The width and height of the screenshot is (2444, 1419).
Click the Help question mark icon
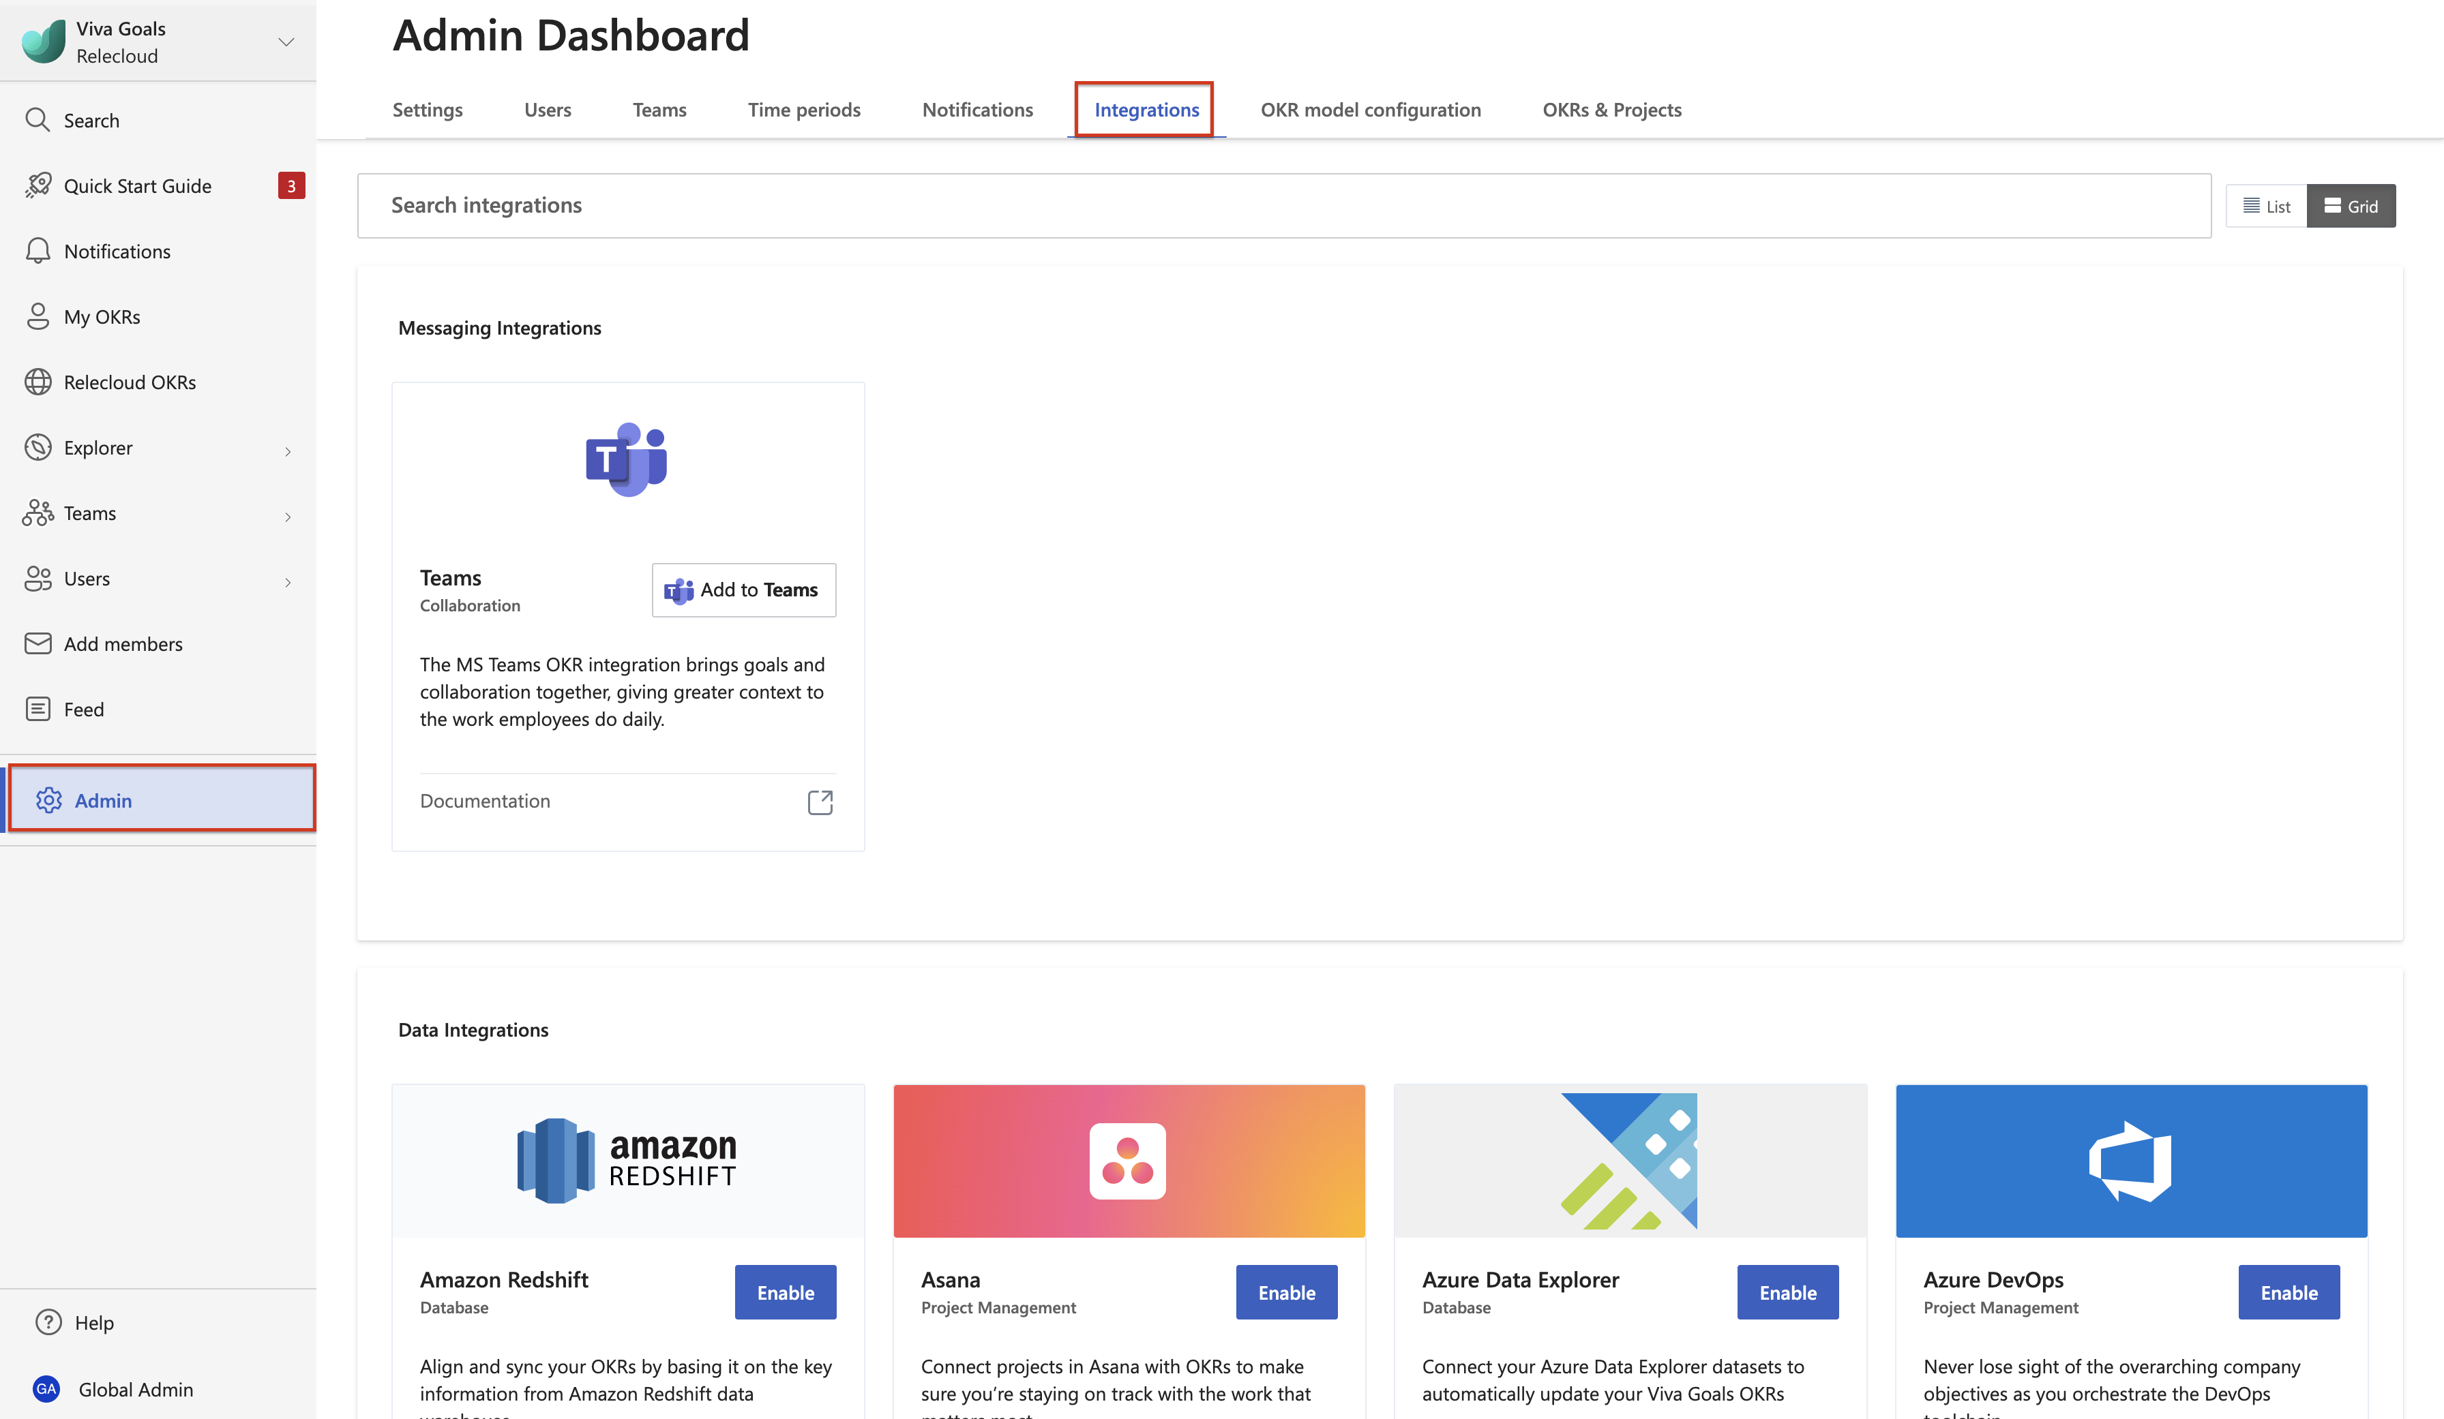point(48,1322)
